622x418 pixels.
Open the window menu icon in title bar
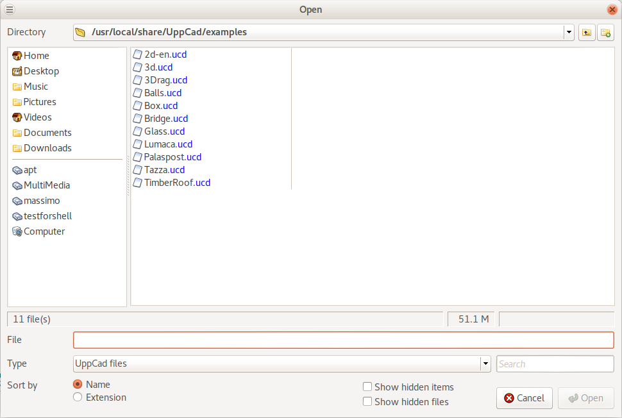[x=10, y=9]
